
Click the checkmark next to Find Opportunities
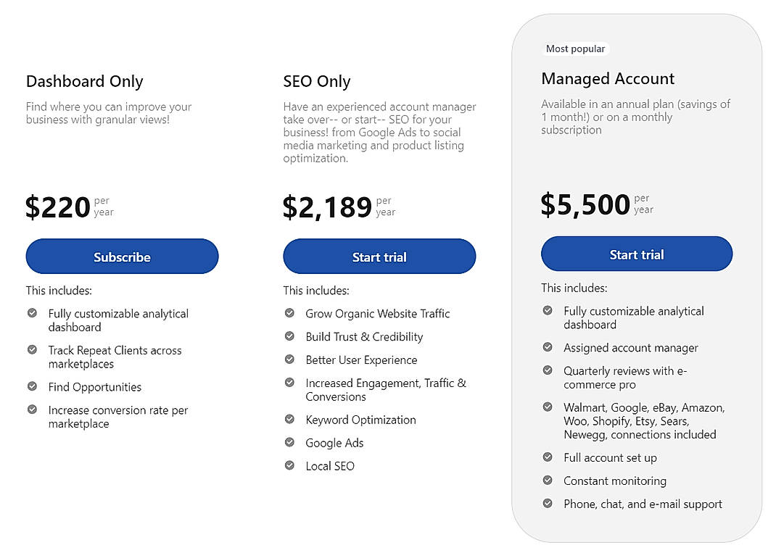32,387
